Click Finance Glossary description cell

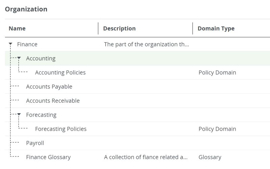click(x=146, y=157)
